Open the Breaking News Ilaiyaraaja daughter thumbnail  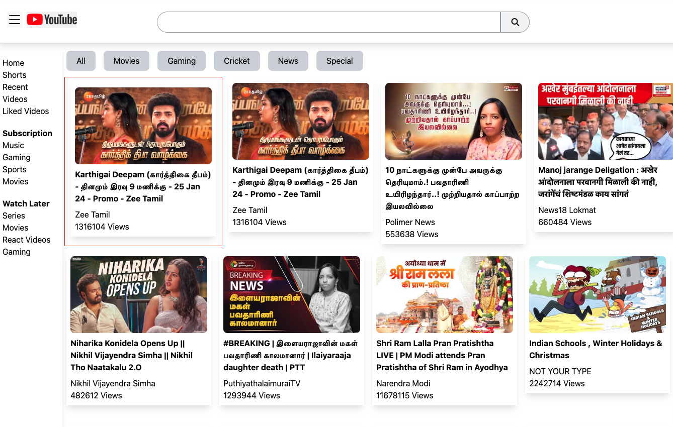[x=292, y=294]
